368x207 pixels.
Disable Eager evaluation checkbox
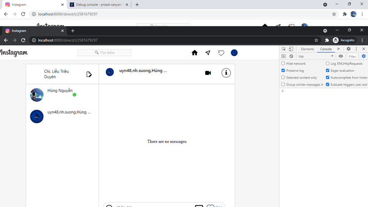tap(327, 70)
